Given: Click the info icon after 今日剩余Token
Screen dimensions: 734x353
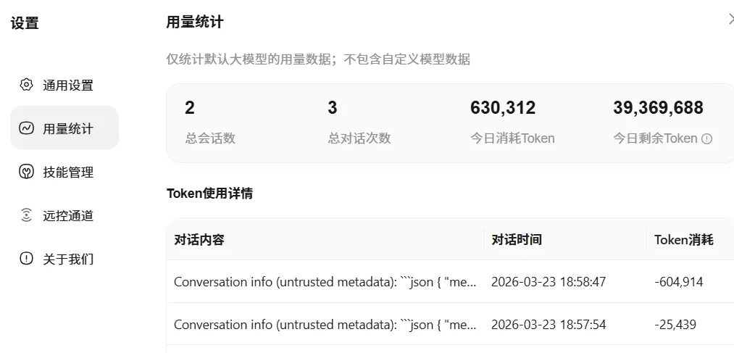Looking at the screenshot, I should click(x=706, y=138).
